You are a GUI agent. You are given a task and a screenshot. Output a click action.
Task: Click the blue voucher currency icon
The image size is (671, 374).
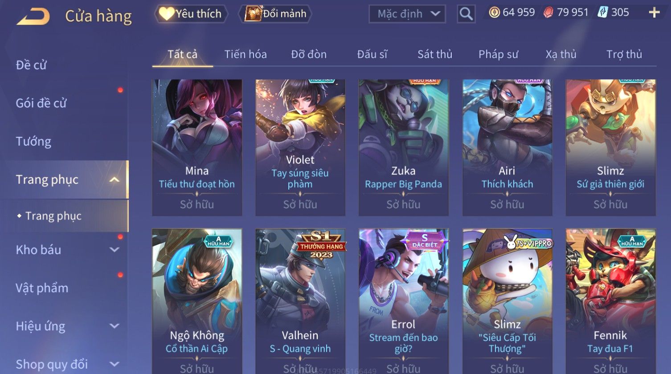pos(603,12)
